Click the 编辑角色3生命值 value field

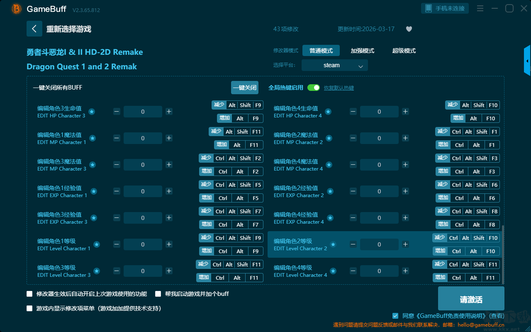pos(143,112)
